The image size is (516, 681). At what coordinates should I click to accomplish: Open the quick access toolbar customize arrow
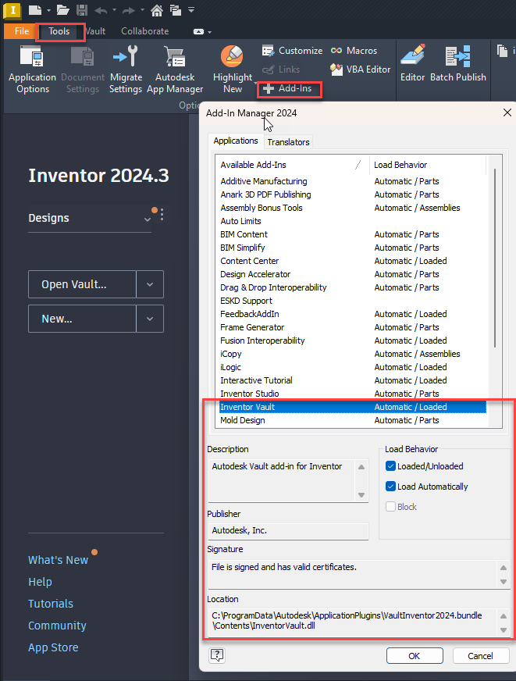191,10
